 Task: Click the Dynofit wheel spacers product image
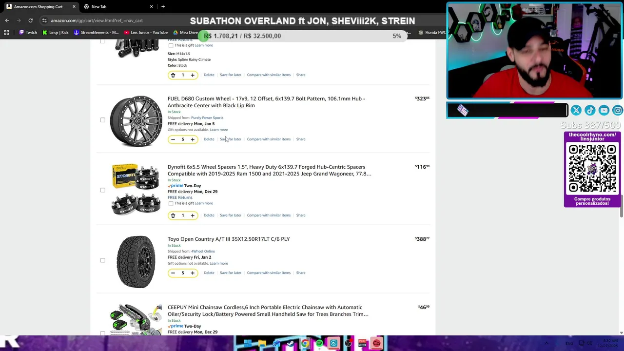(136, 189)
